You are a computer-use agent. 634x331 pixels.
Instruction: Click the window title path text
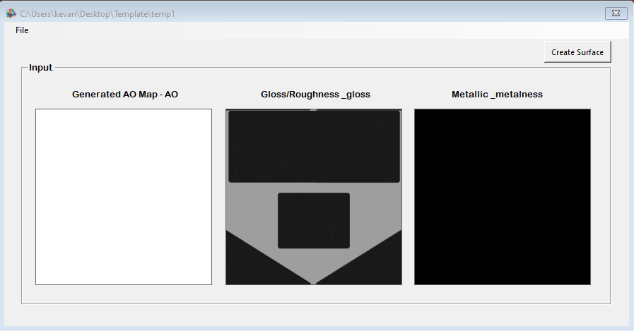[x=98, y=14]
